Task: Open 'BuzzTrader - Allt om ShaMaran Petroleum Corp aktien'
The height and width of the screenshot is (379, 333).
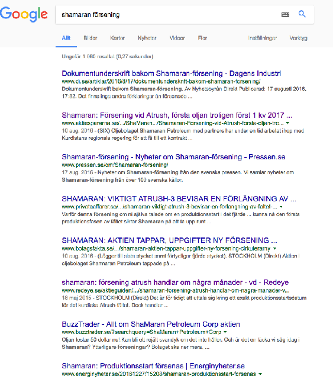Action: tap(151, 324)
